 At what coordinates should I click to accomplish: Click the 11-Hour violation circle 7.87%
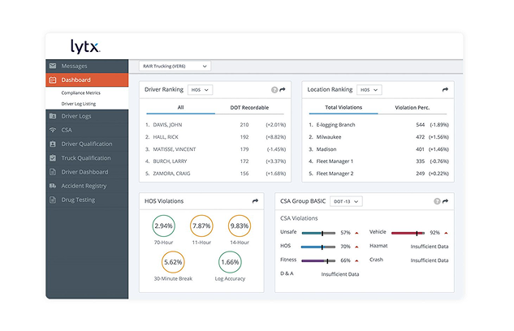pos(201,226)
